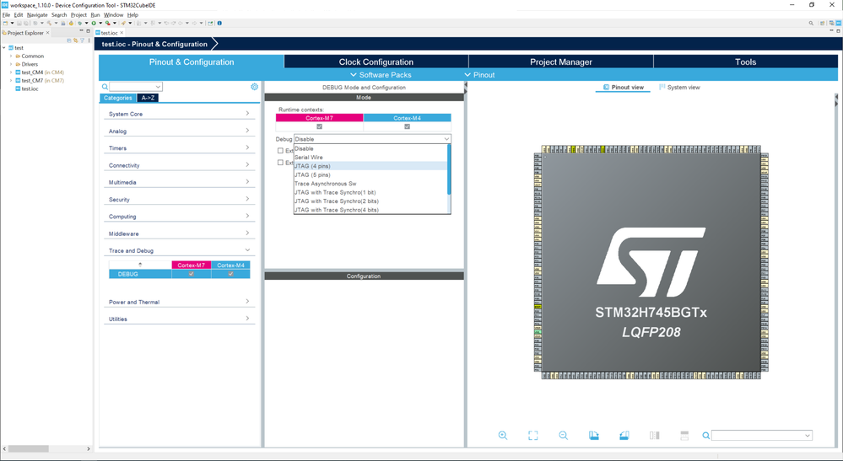Click the STM32H745BGTx chip ST logo
This screenshot has height=461, width=843.
pos(651,262)
